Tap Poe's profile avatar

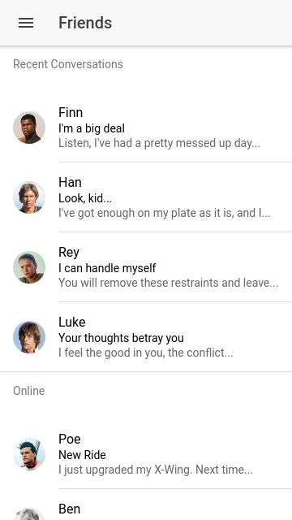click(x=29, y=454)
